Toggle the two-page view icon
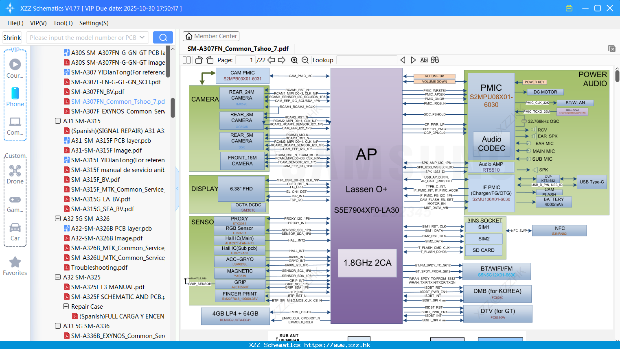This screenshot has height=349, width=620. pyautogui.click(x=186, y=60)
